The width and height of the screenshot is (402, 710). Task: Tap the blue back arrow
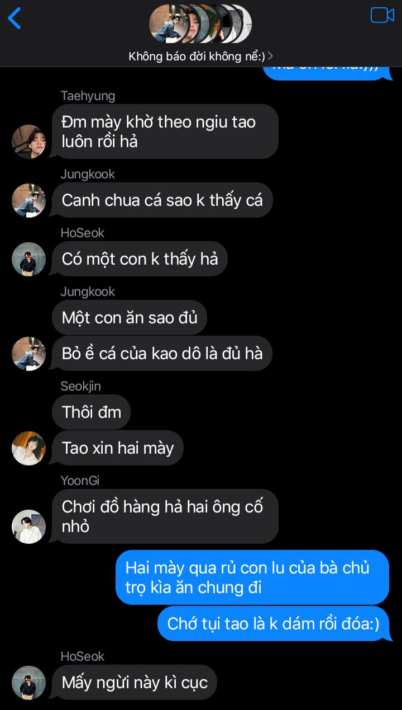[15, 18]
